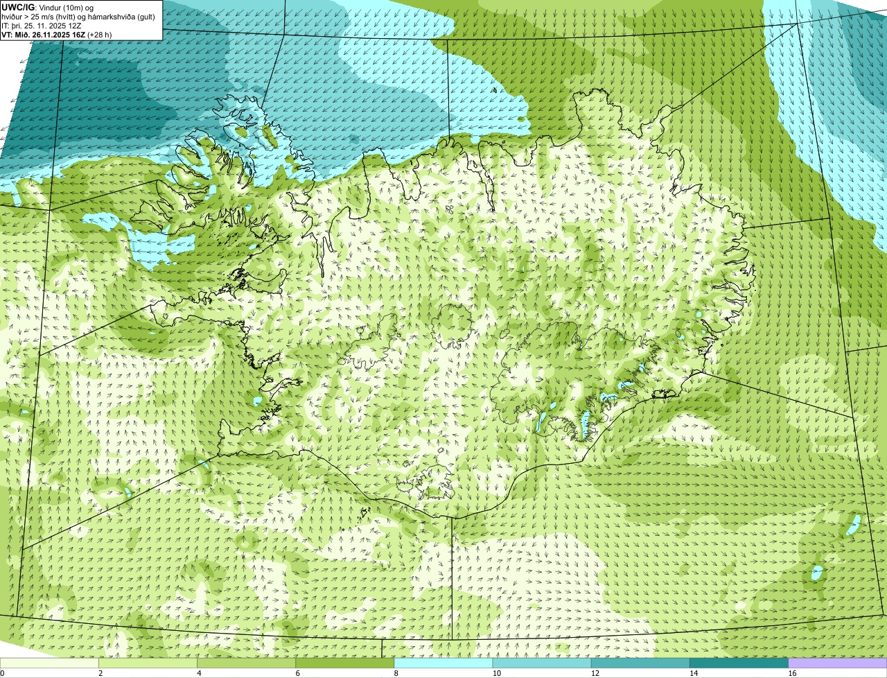The image size is (887, 678).
Task: Click the legend tick label '0'
Action: pyautogui.click(x=3, y=673)
